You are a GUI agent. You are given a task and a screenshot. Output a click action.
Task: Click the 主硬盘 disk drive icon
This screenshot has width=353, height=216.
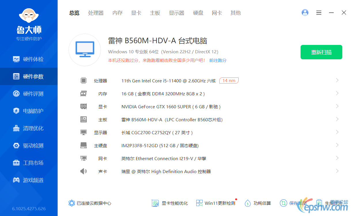tap(84, 145)
